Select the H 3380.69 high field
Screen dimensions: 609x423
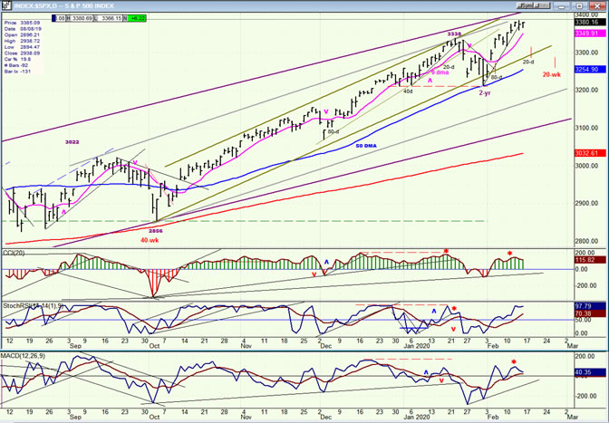point(79,18)
